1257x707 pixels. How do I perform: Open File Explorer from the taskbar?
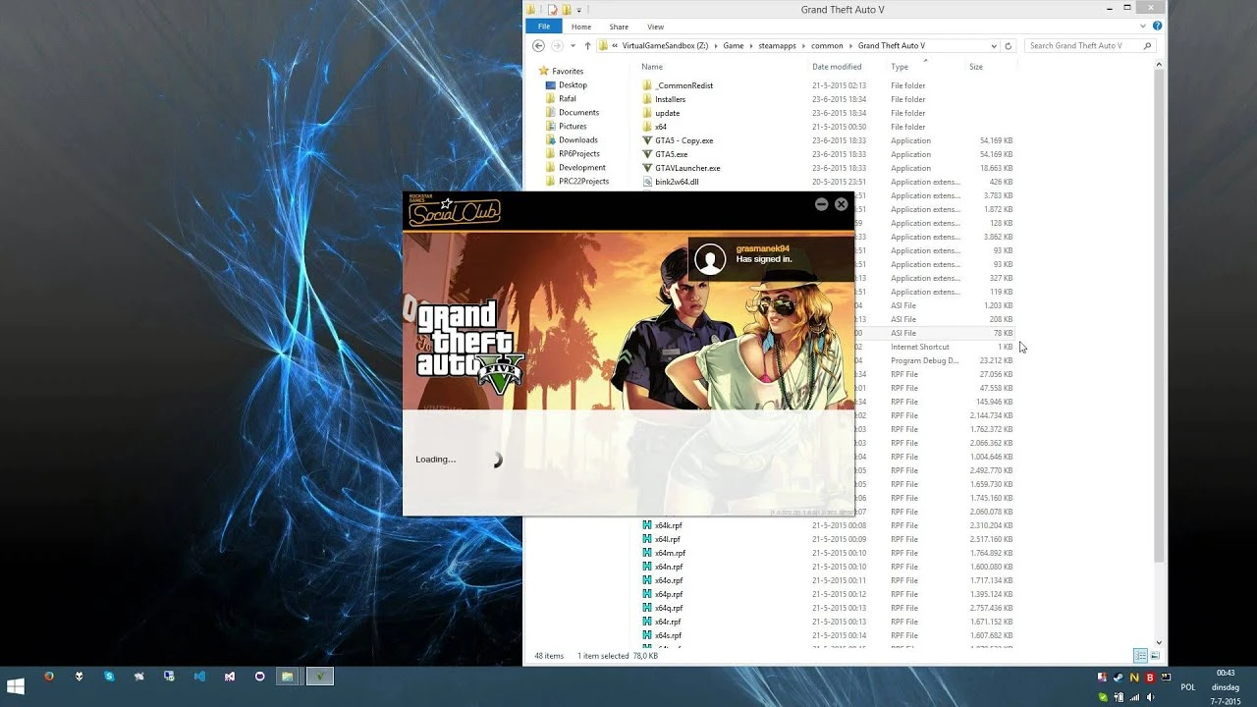(288, 677)
